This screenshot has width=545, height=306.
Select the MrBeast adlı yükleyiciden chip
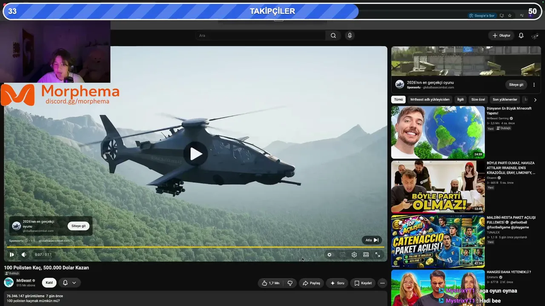(430, 99)
